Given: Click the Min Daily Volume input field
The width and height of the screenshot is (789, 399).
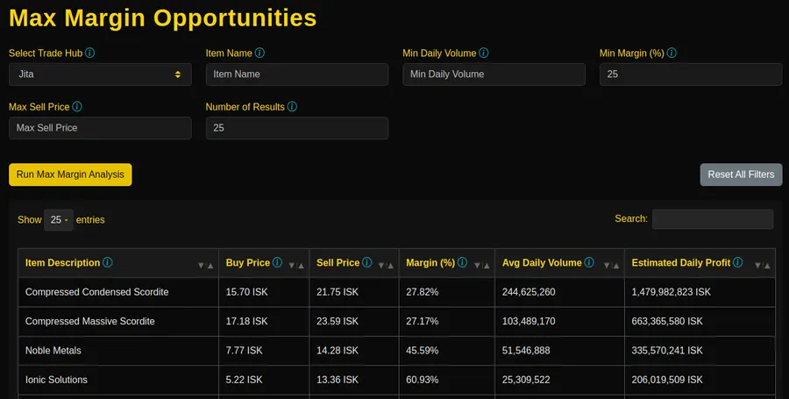Looking at the screenshot, I should point(494,75).
